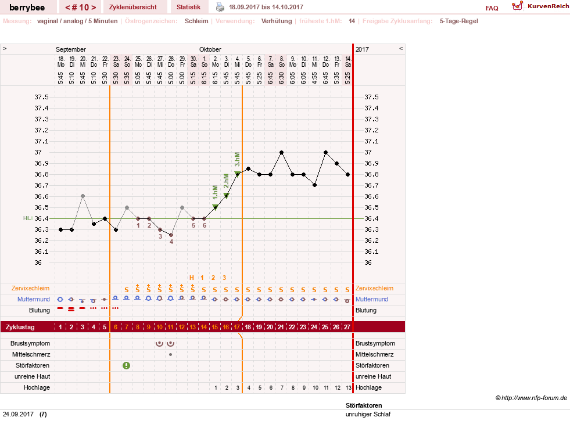Select the # 10 cycle number tab

pos(81,8)
